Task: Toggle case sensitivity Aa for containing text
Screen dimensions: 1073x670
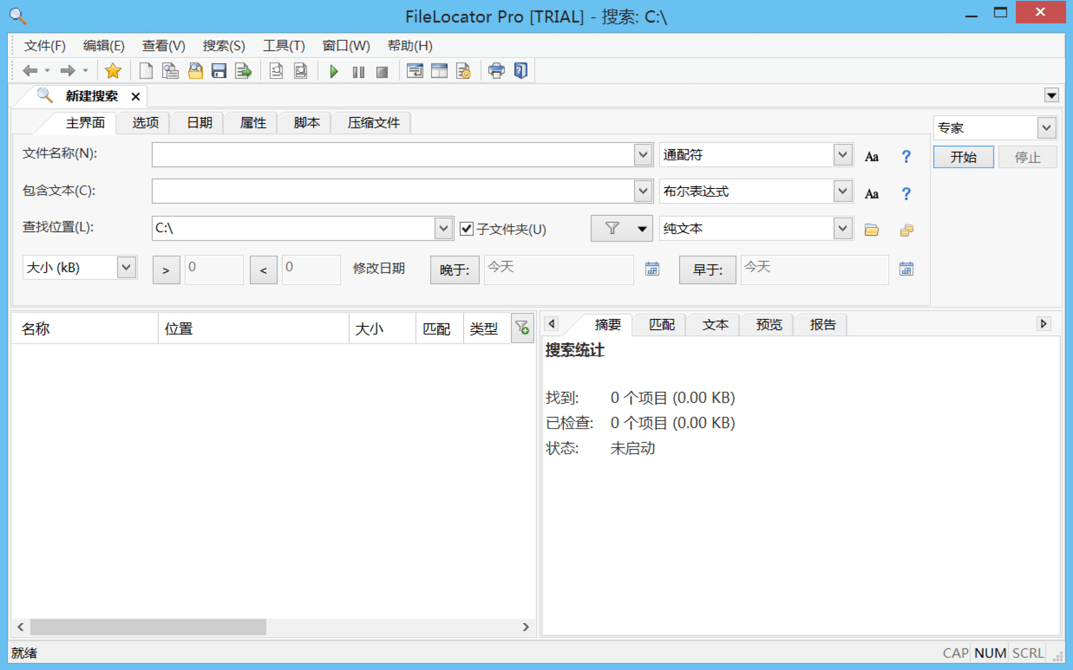Action: [x=871, y=193]
